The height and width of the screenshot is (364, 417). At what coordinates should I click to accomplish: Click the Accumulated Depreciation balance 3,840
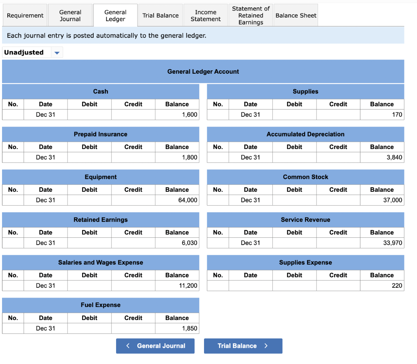click(x=382, y=158)
